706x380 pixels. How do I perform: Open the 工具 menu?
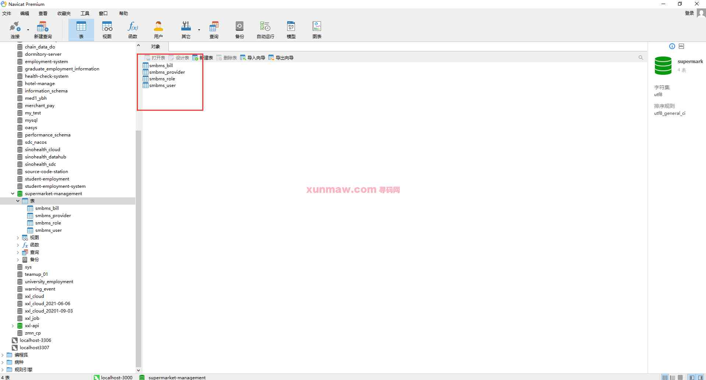tap(85, 13)
